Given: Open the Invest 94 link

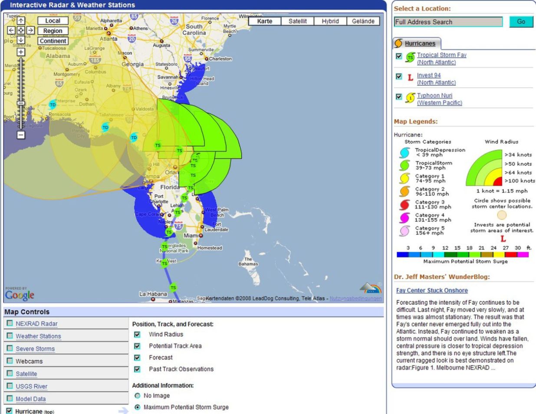Looking at the screenshot, I should 436,79.
